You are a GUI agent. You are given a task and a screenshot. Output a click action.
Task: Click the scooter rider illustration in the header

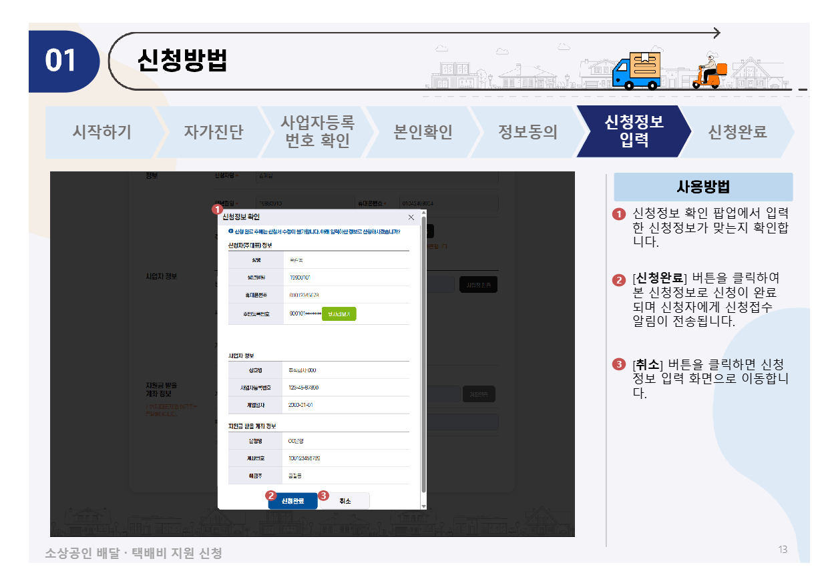click(711, 69)
